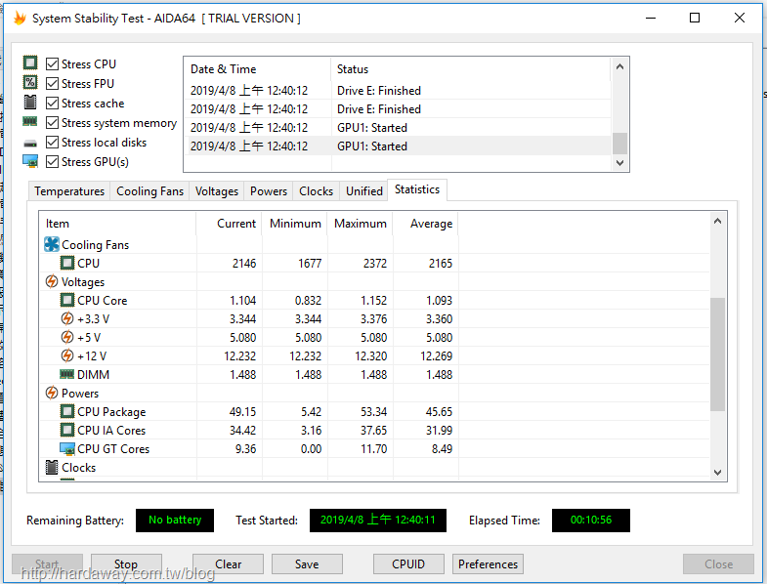
Task: Click the Save button
Action: (x=307, y=563)
